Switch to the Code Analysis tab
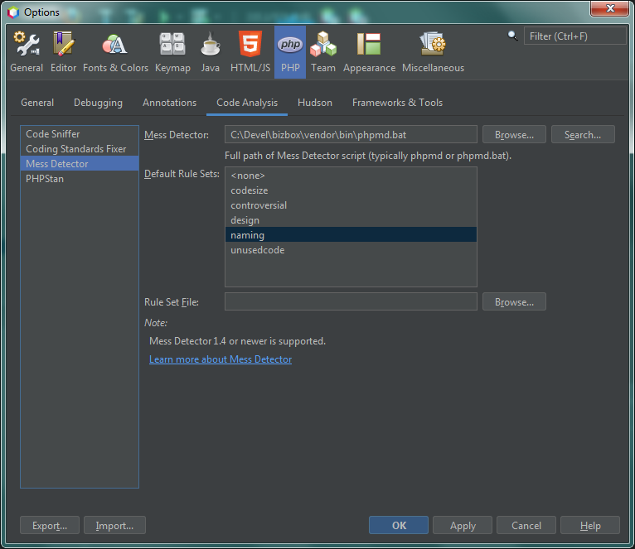This screenshot has height=549, width=635. 247,103
